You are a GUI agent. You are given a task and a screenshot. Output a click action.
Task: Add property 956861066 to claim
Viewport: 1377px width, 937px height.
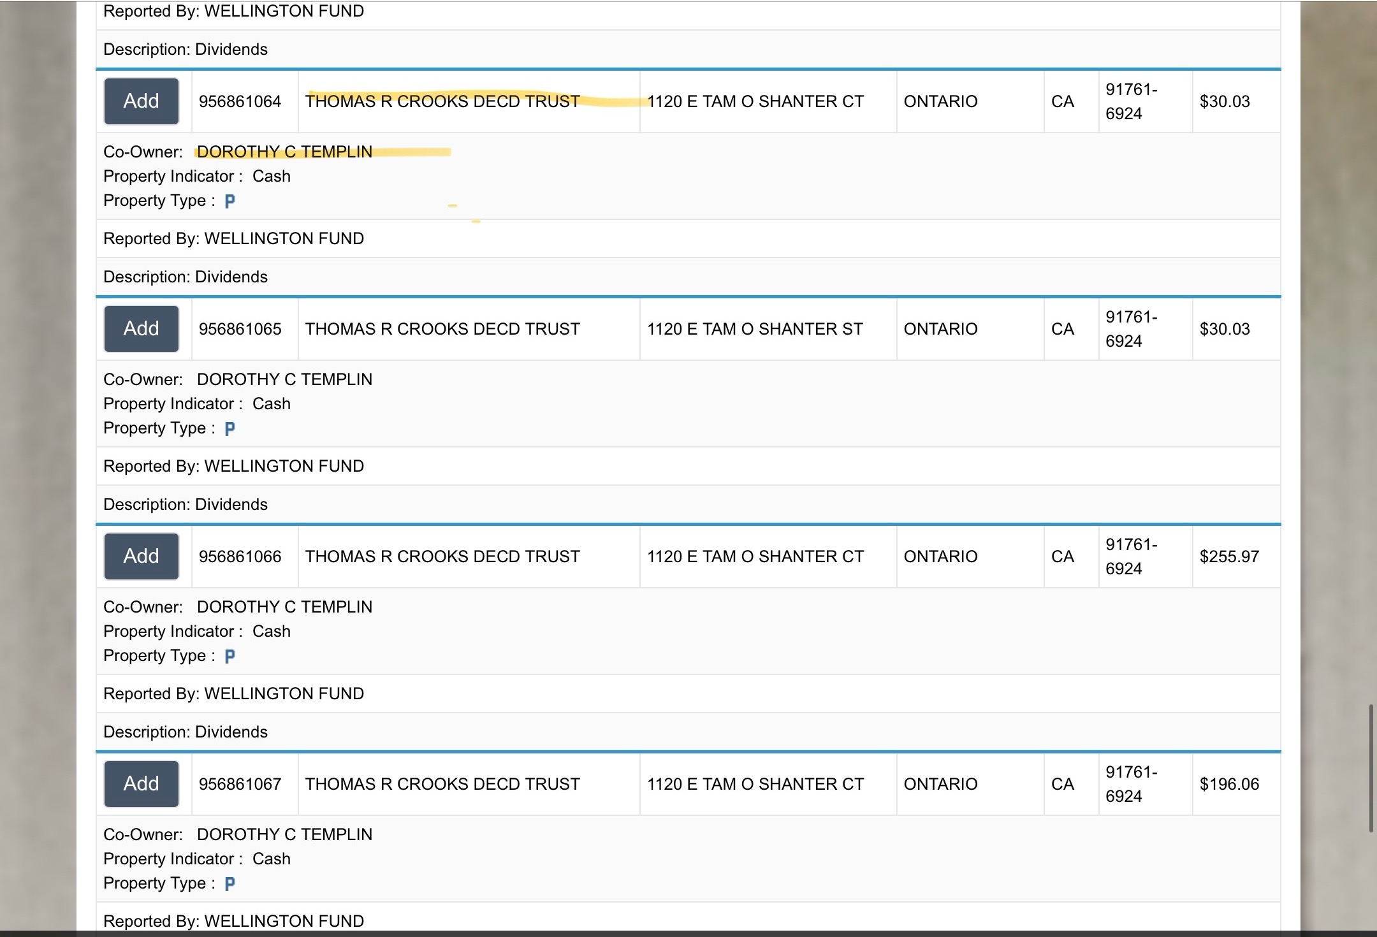[142, 556]
